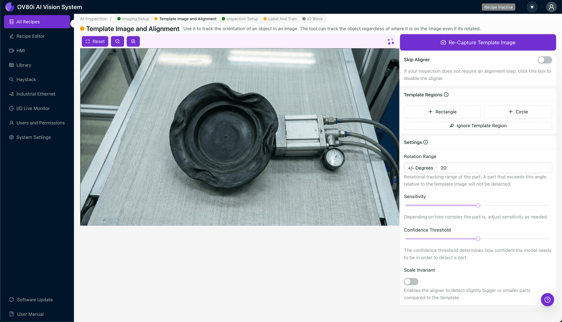Click the light/dark theme sun icon
Viewport: 562px width, 322px height.
(x=532, y=7)
